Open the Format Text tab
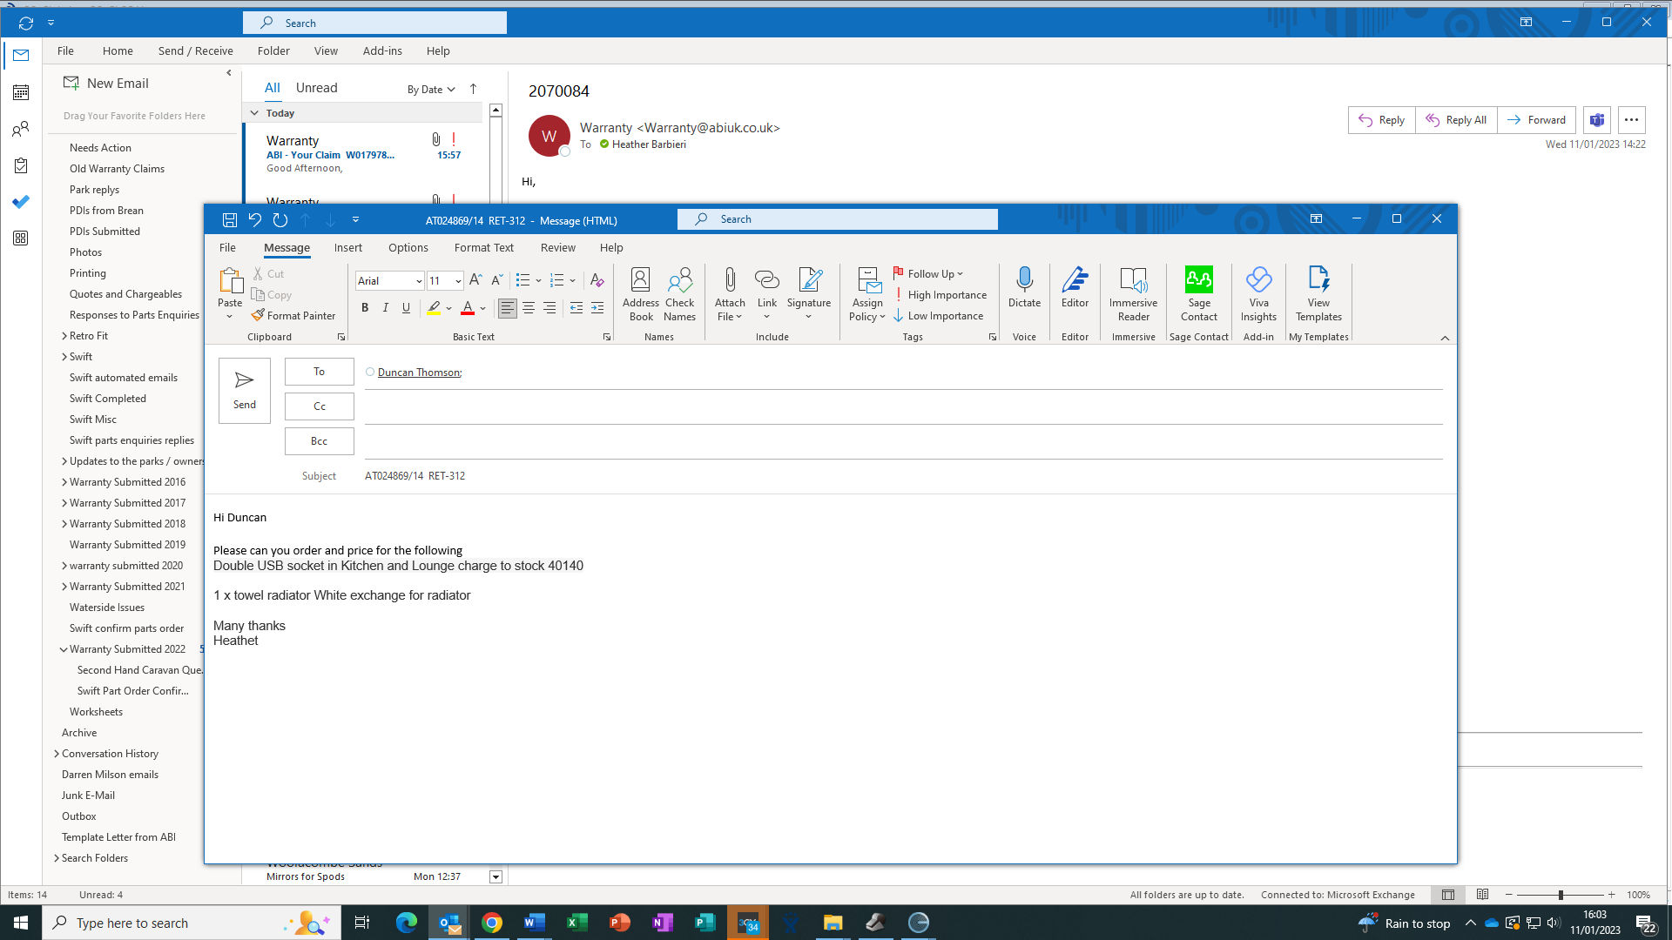The height and width of the screenshot is (940, 1672). (x=483, y=248)
